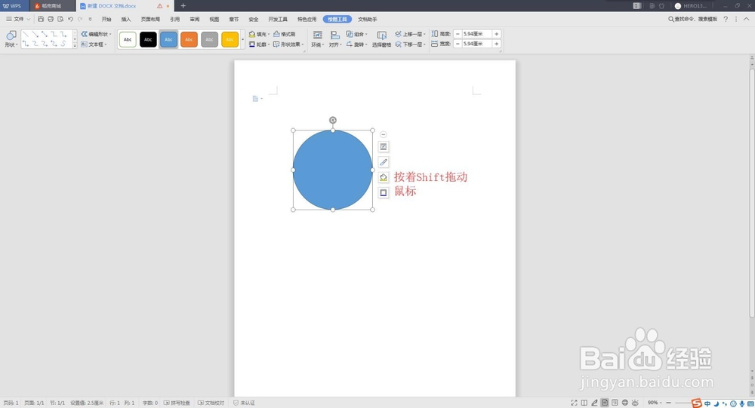Click the square outline icon beside circle
Screen dimensions: 755x408
[384, 192]
